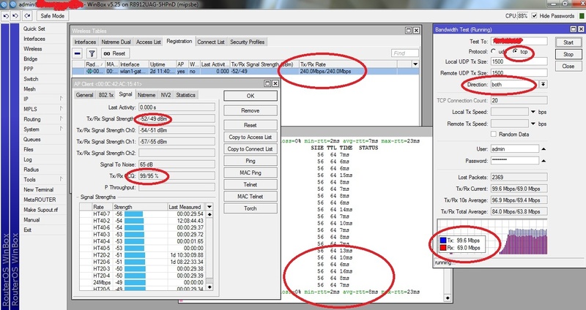Expand the System submenu arrow

tap(61, 129)
